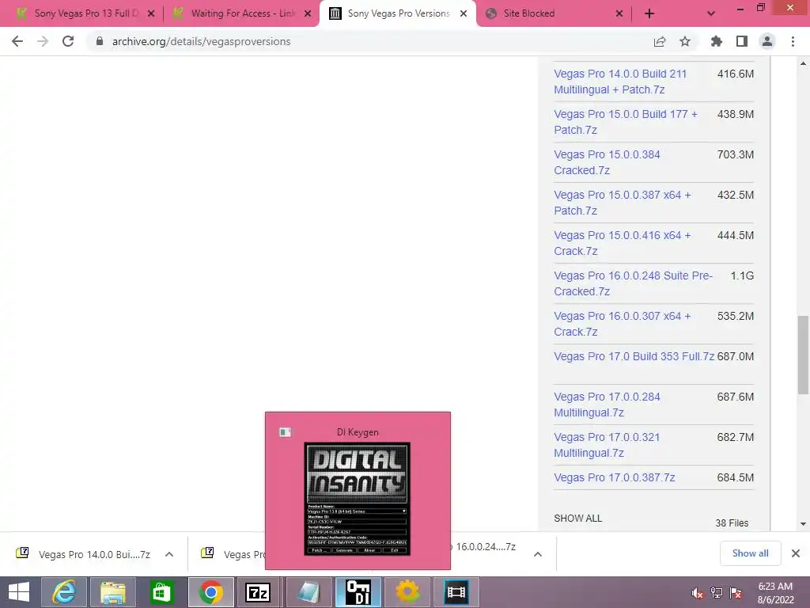Bookmark this page with the star icon
The width and height of the screenshot is (810, 608).
[685, 41]
